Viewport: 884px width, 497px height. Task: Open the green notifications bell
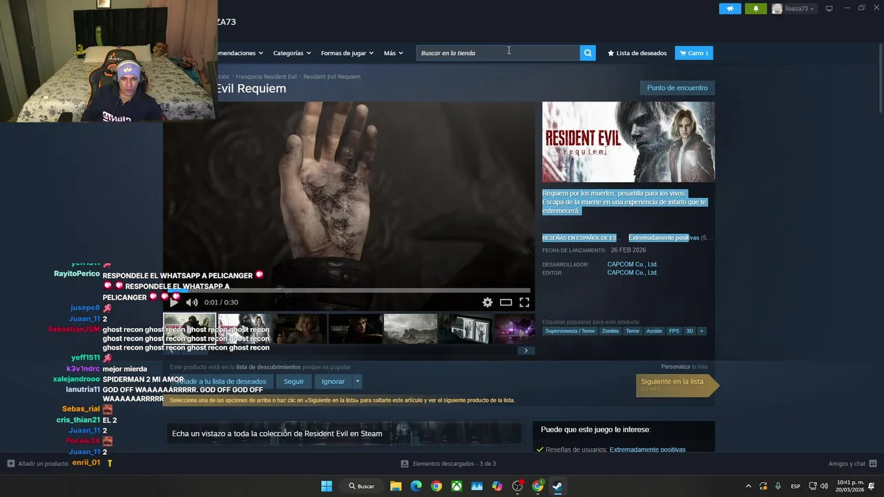coord(756,9)
